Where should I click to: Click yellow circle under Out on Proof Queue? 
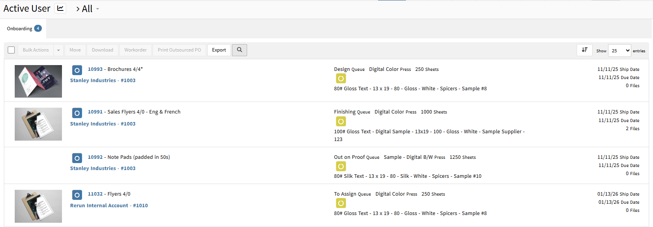point(341,167)
